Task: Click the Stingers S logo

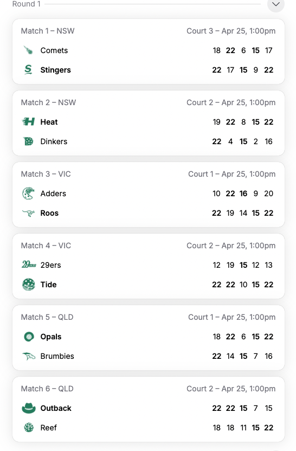Action: pyautogui.click(x=28, y=69)
